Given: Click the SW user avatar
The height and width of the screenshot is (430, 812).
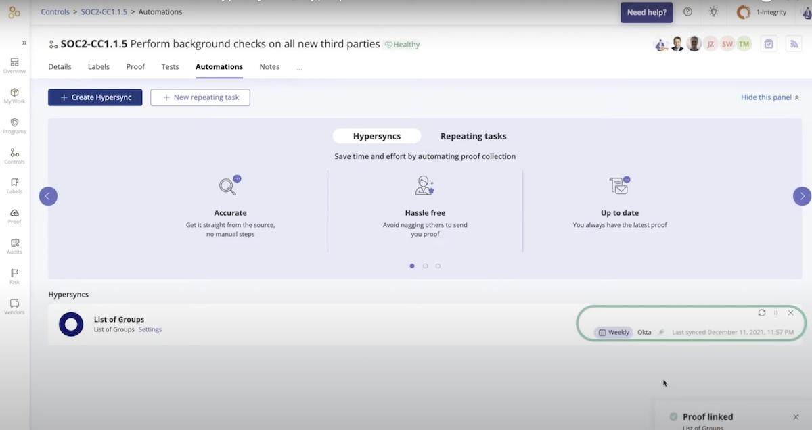Looking at the screenshot, I should (727, 44).
